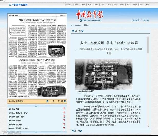Click the 下一版 text link
The image size is (158, 136).
click(60, 101)
